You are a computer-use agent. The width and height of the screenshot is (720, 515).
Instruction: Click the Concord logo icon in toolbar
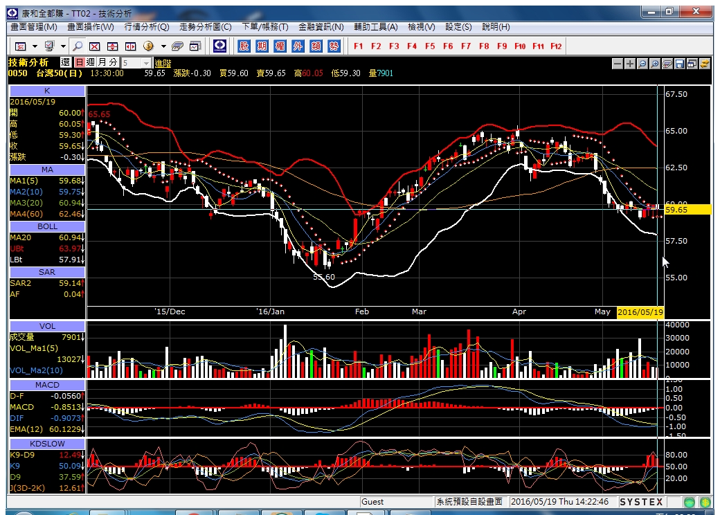(x=220, y=46)
